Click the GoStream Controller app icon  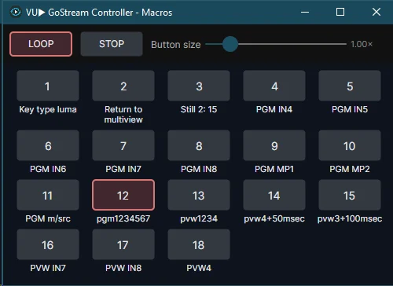(x=16, y=12)
